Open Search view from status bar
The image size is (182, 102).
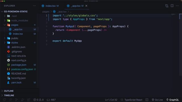pos(11,100)
